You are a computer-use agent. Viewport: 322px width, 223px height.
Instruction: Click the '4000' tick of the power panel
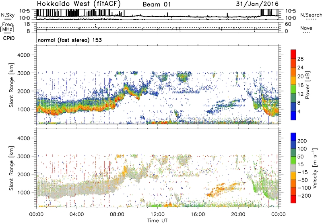pyautogui.click(x=23, y=55)
